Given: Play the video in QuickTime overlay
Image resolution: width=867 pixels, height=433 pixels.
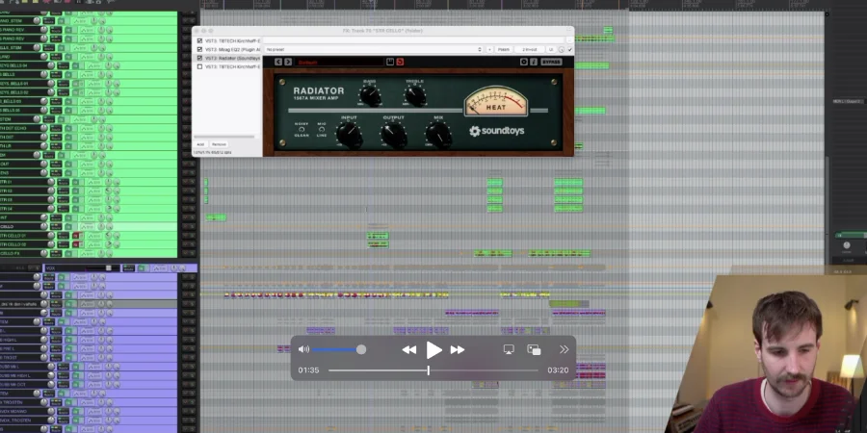Looking at the screenshot, I should (434, 349).
